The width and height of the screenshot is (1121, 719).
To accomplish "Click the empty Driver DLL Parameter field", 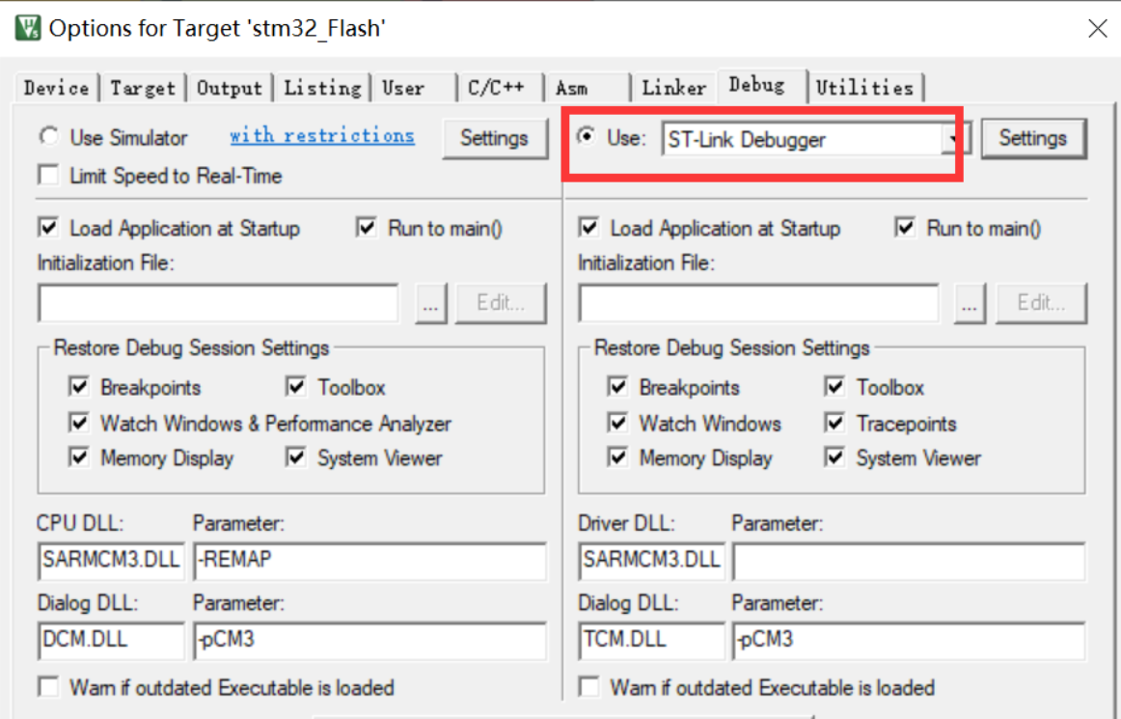I will click(910, 560).
